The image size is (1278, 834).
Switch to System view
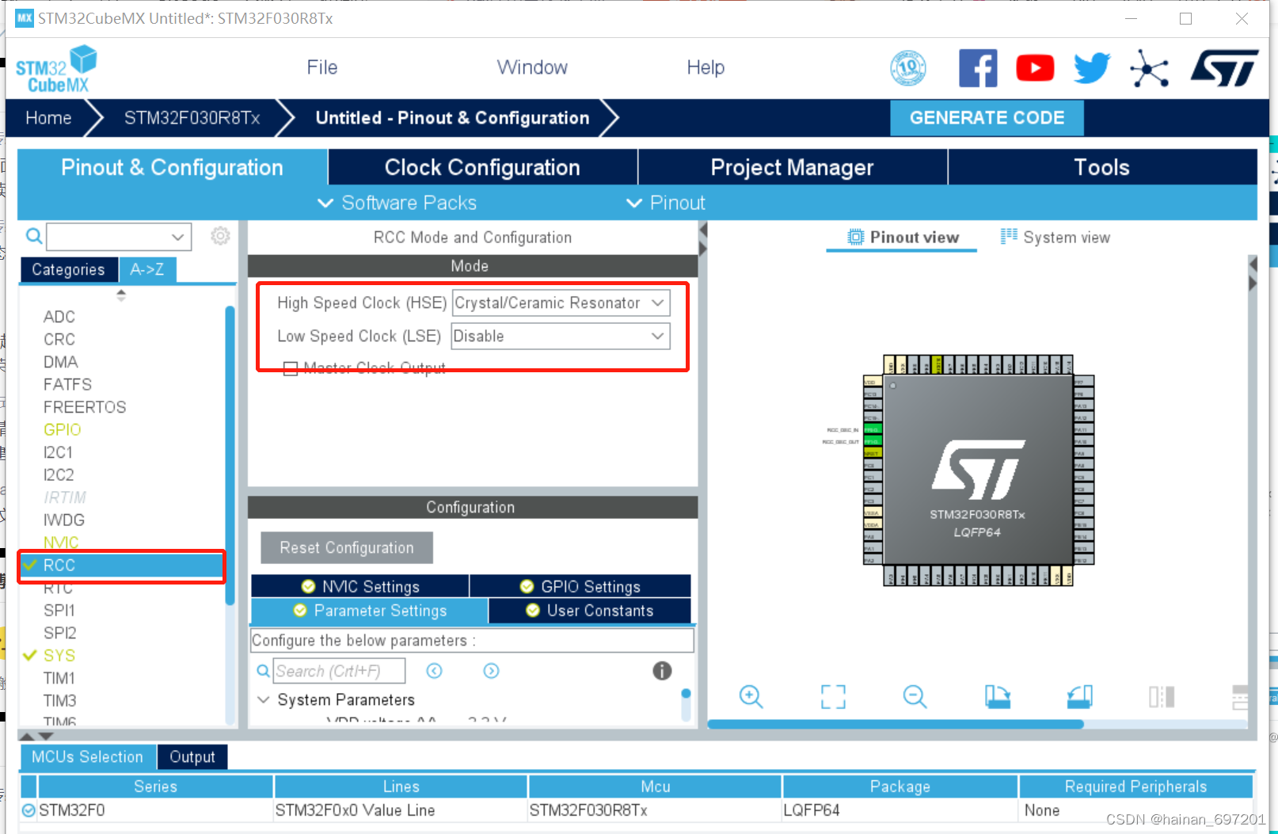point(1055,237)
